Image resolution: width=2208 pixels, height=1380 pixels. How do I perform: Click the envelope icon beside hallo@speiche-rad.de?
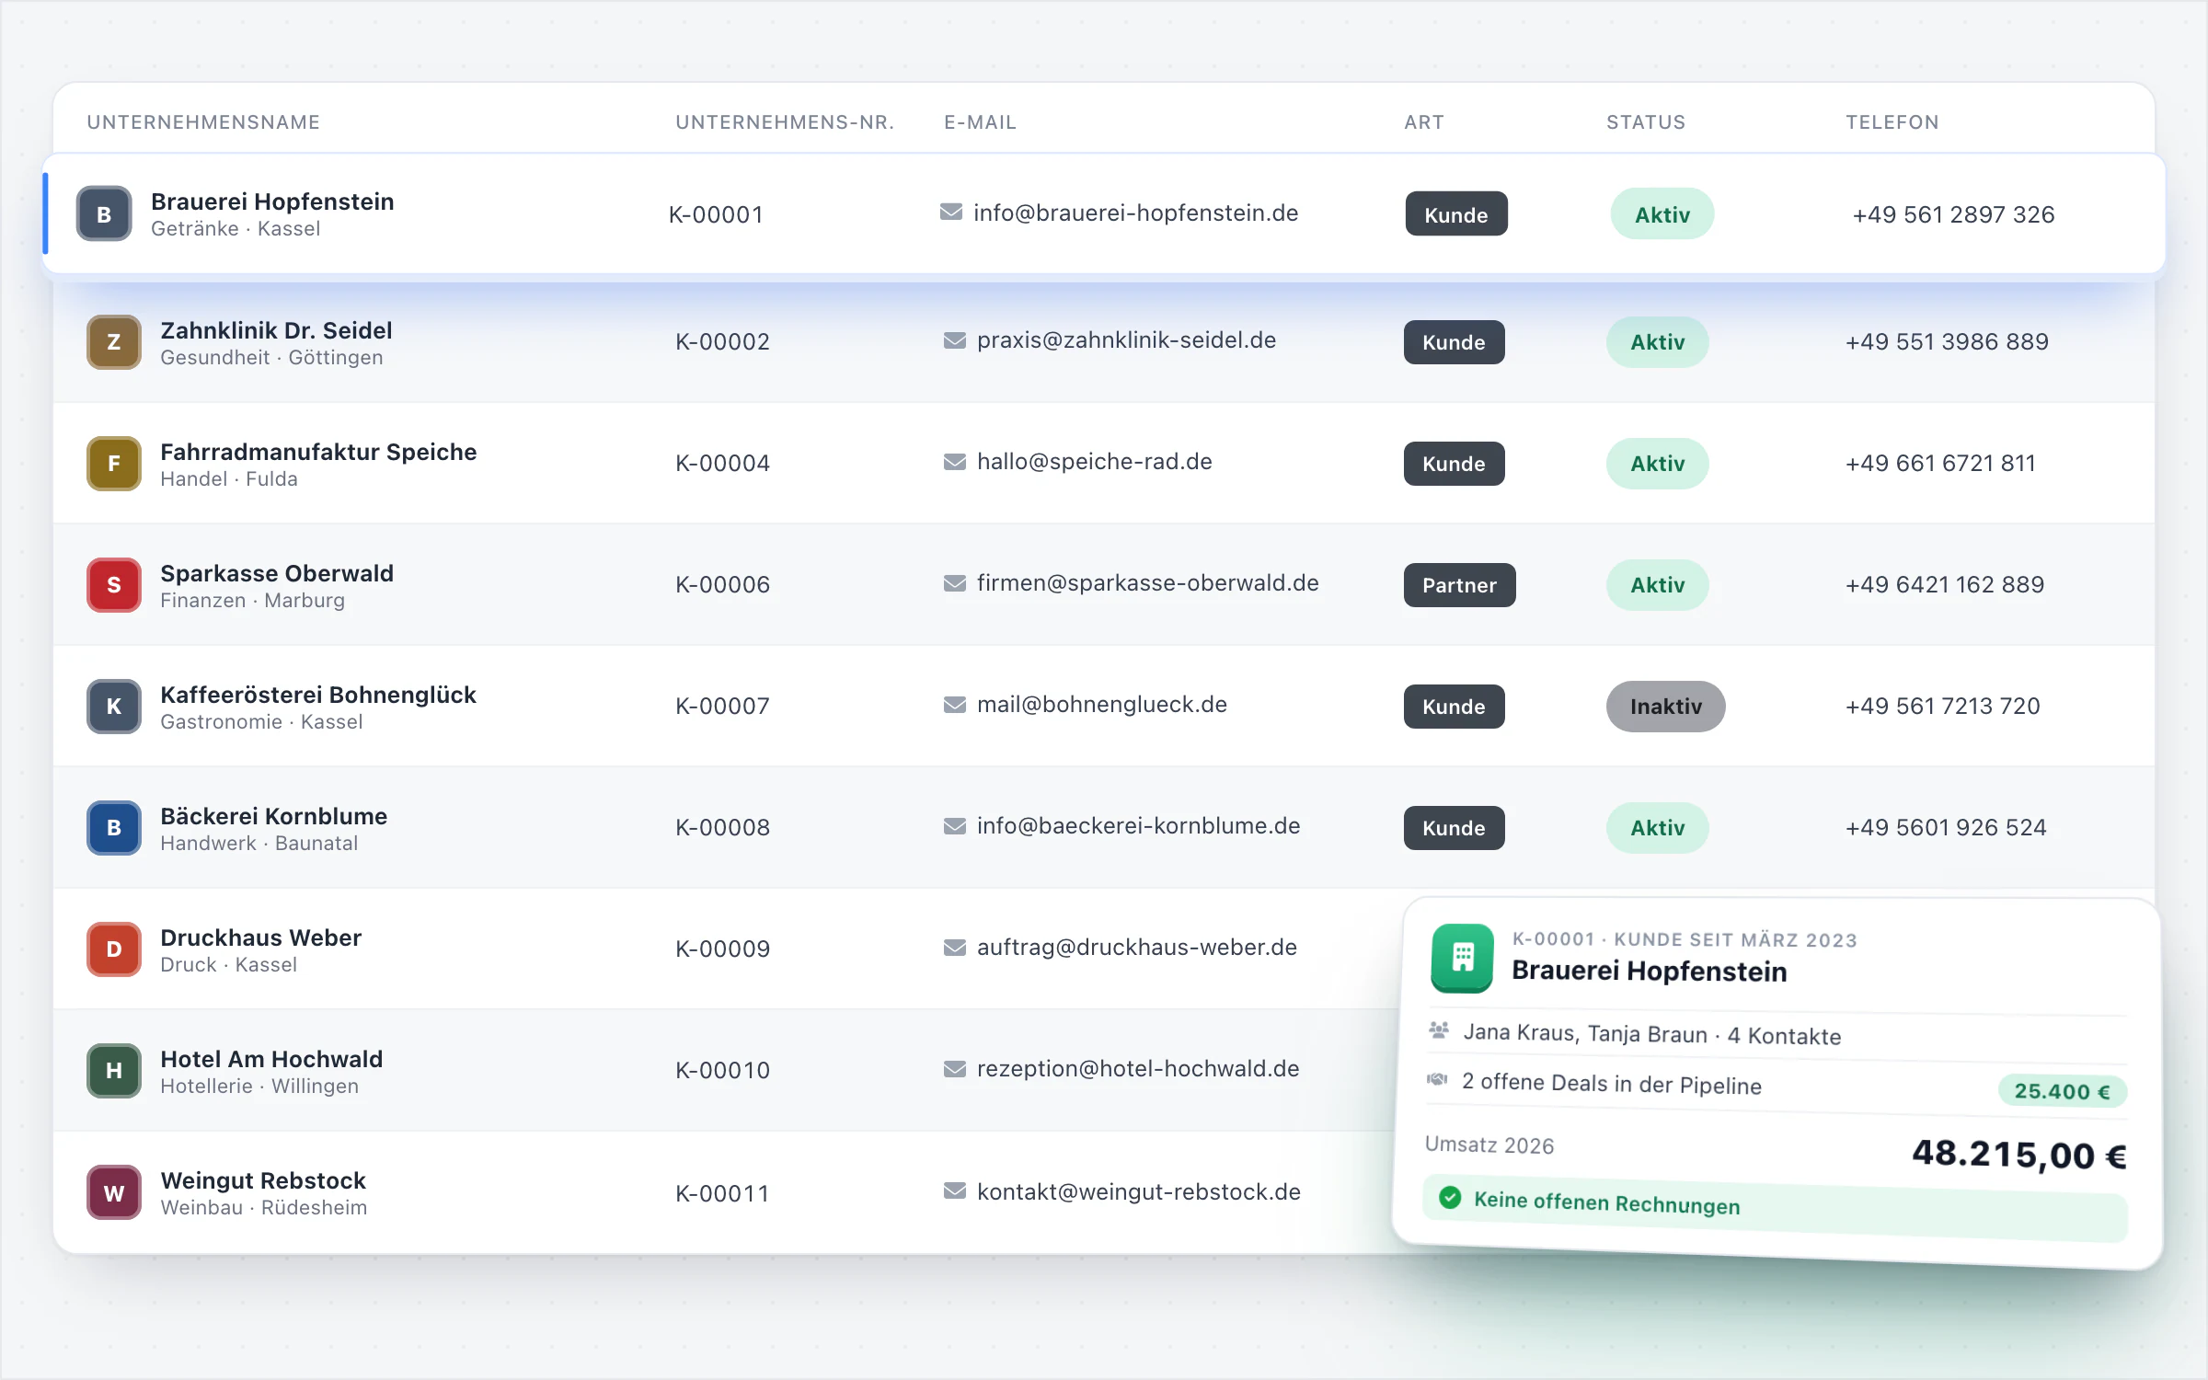955,462
